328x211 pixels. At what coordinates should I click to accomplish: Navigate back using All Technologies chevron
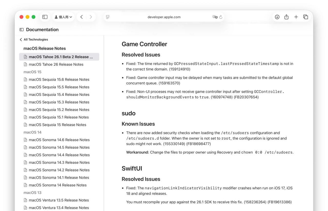tap(21, 39)
